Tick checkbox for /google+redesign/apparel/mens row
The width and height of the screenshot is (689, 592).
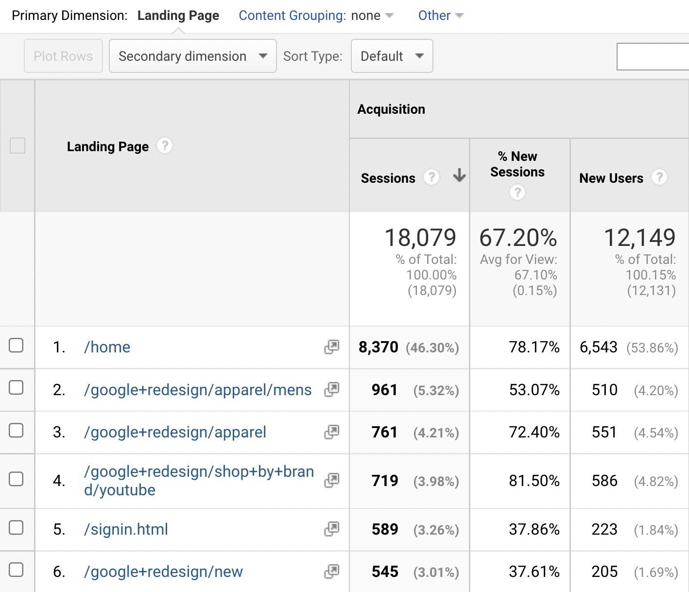[x=16, y=387]
